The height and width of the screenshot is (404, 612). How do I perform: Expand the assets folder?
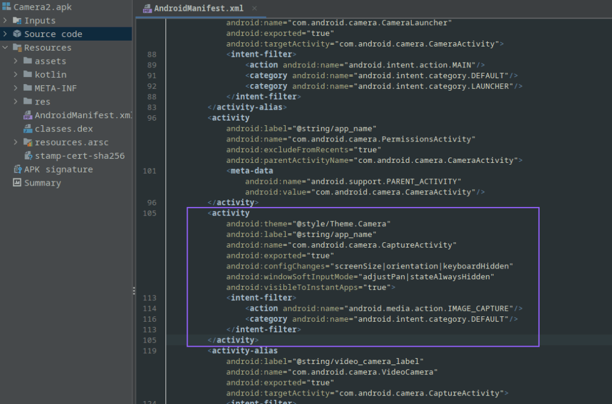click(16, 61)
